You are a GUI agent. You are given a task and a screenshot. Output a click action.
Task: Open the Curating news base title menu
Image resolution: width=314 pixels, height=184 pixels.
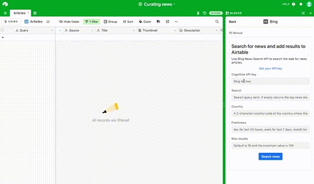point(157,4)
